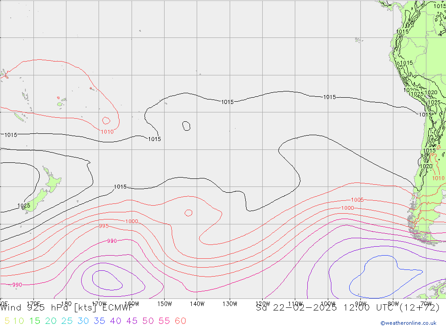Click the 180 longitude label
Screen dimensions: 446x327
click(x=66, y=304)
